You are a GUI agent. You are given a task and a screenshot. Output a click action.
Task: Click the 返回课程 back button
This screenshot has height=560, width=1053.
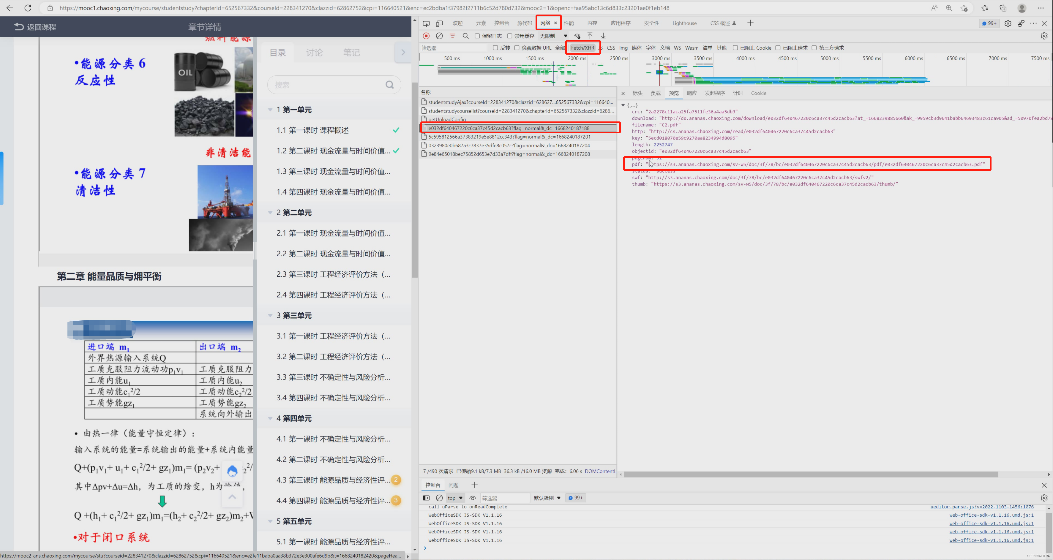pyautogui.click(x=35, y=27)
